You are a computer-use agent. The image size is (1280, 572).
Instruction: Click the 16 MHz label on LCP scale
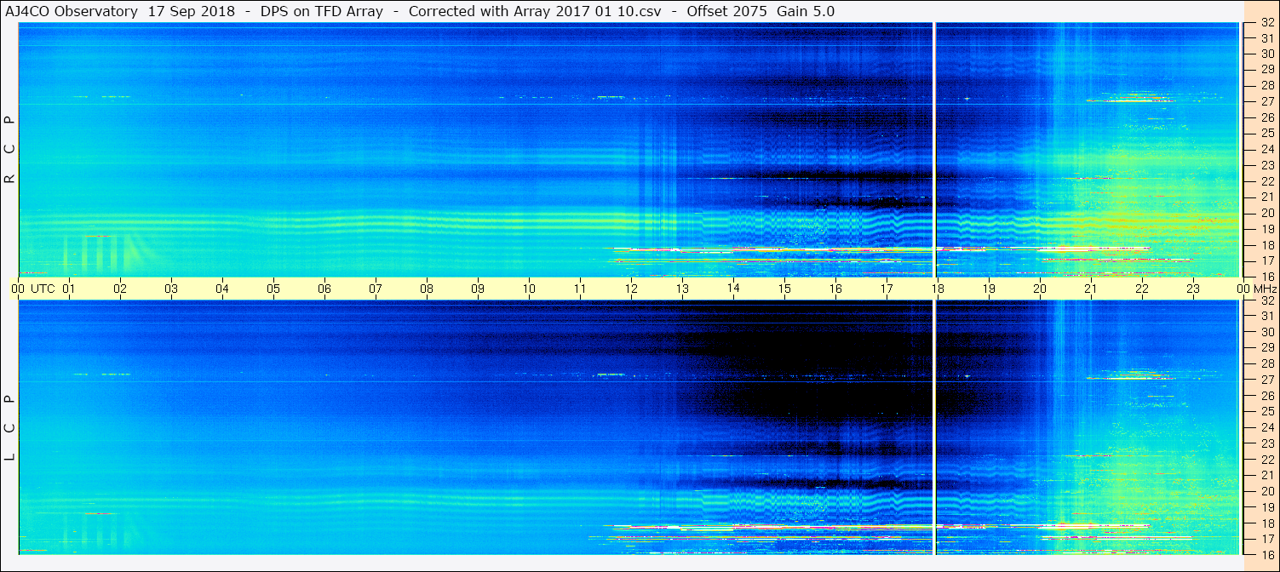pos(1267,555)
